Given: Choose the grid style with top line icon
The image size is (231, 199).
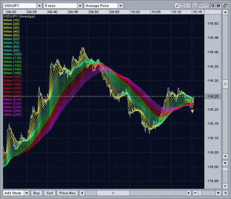Looking at the screenshot, I should pyautogui.click(x=206, y=6).
